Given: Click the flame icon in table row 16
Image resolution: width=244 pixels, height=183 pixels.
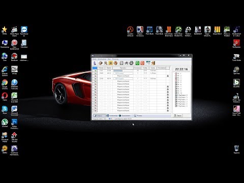Looking at the screenshot, I should coord(168,110).
